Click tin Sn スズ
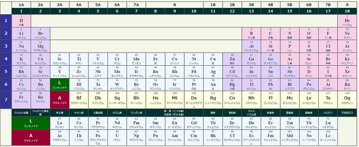The width and height of the screenshot is (359, 147). coord(270,72)
